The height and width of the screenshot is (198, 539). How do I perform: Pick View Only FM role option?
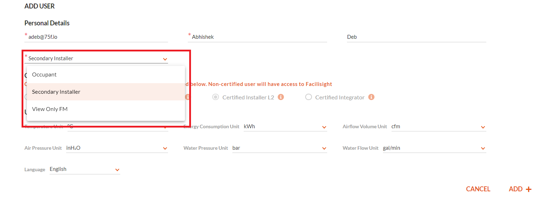pos(106,109)
